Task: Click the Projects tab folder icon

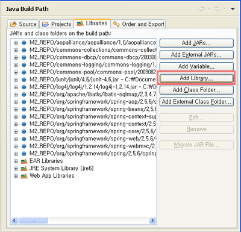Action: click(x=45, y=24)
